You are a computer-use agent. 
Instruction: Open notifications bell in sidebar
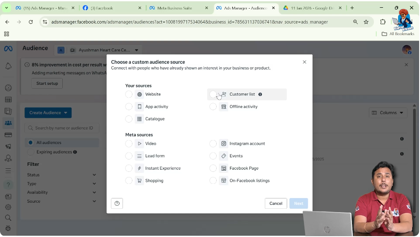(8, 66)
